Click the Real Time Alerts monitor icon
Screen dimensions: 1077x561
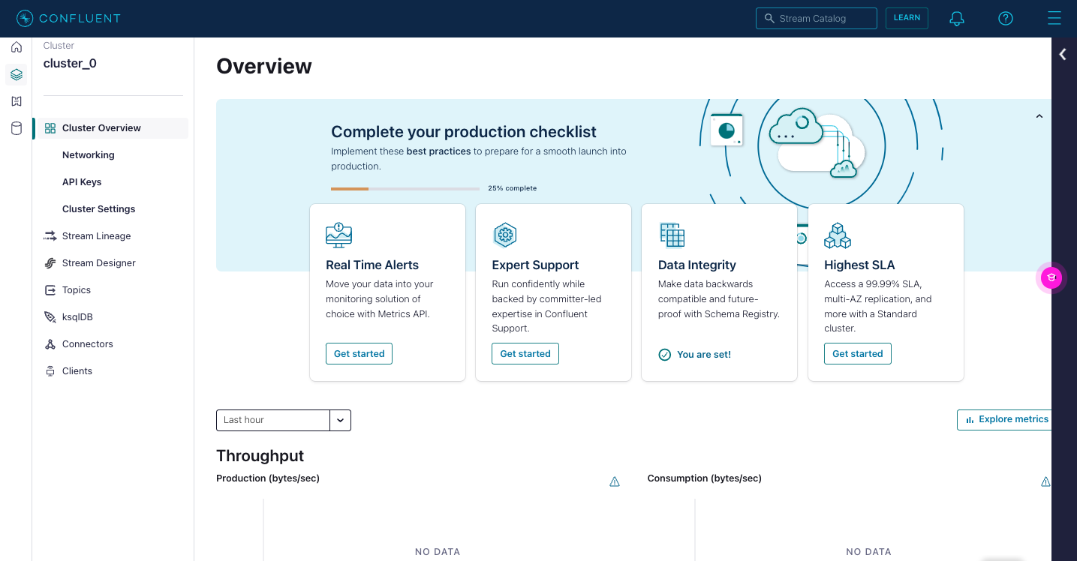pos(339,235)
